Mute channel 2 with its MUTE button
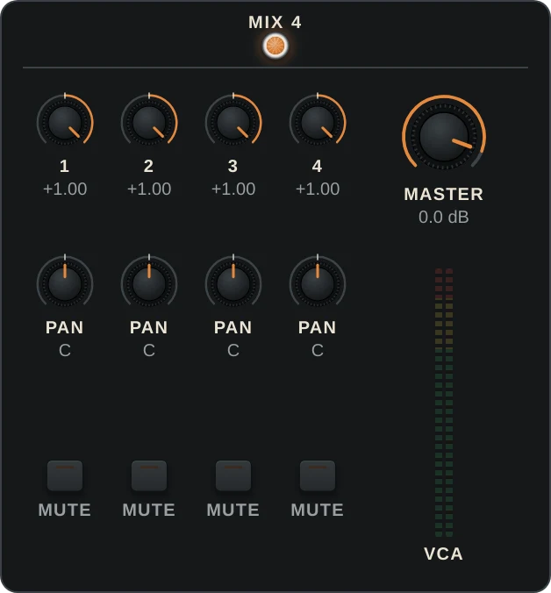The image size is (551, 593). tap(149, 475)
